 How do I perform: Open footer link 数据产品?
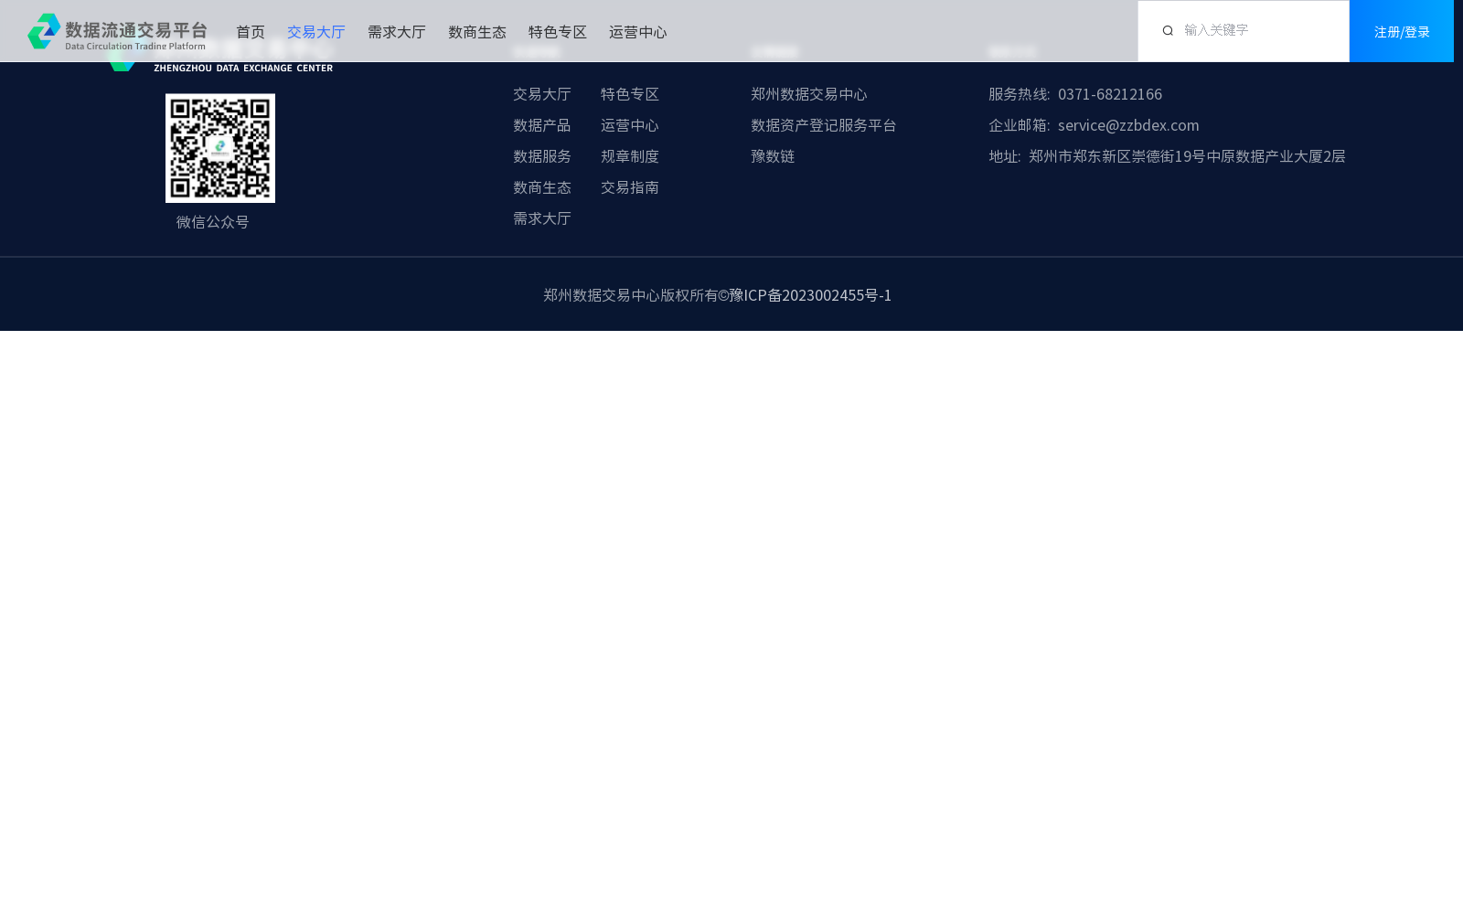coord(542,125)
